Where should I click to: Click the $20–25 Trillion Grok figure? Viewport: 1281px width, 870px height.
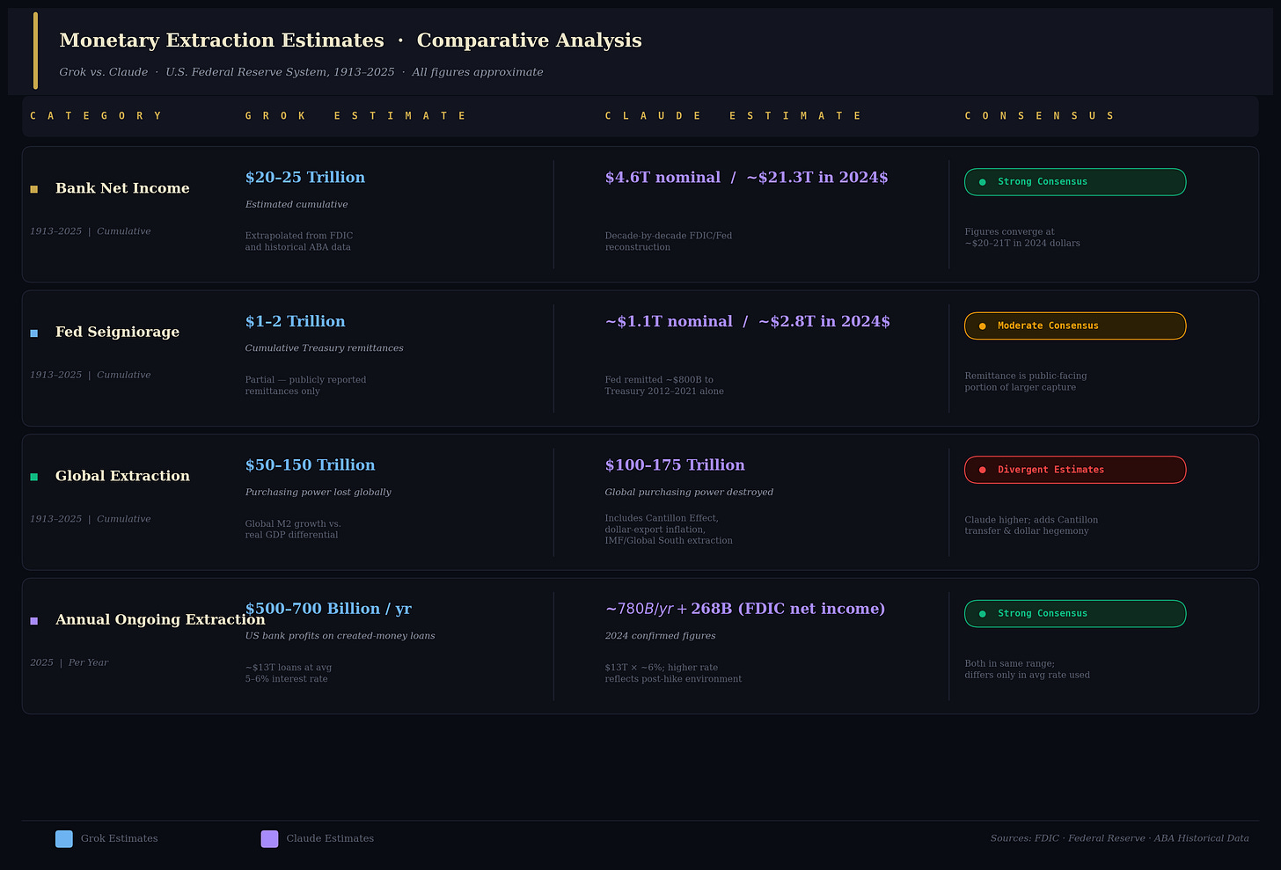tap(305, 178)
